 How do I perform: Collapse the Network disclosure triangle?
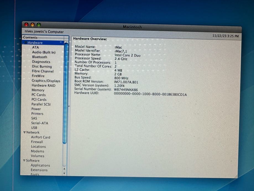pyautogui.click(x=25, y=132)
